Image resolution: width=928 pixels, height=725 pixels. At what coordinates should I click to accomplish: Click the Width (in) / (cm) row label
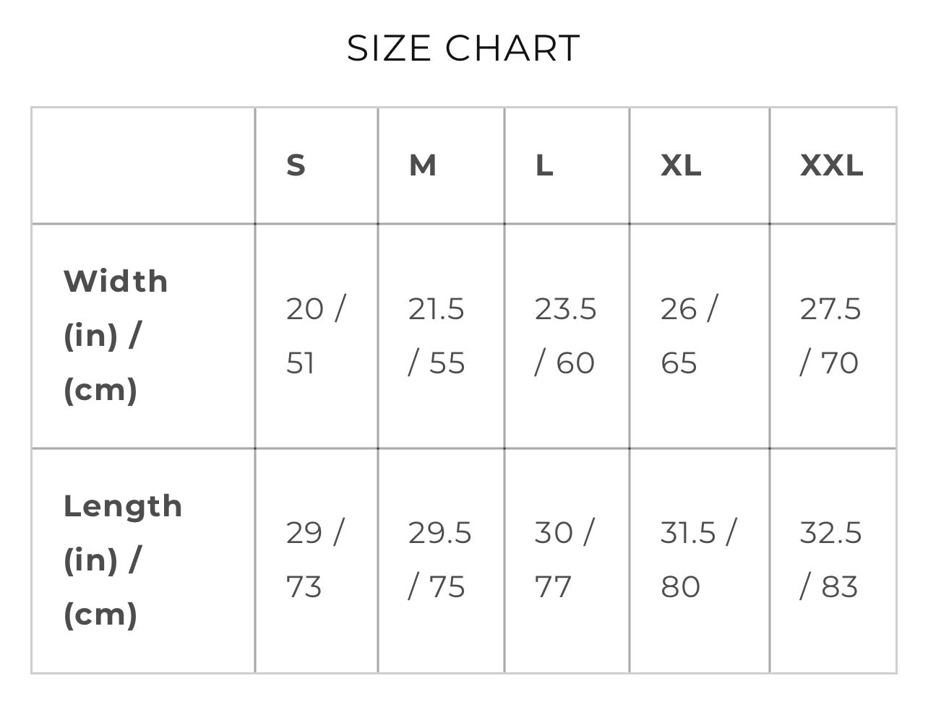[x=116, y=335]
